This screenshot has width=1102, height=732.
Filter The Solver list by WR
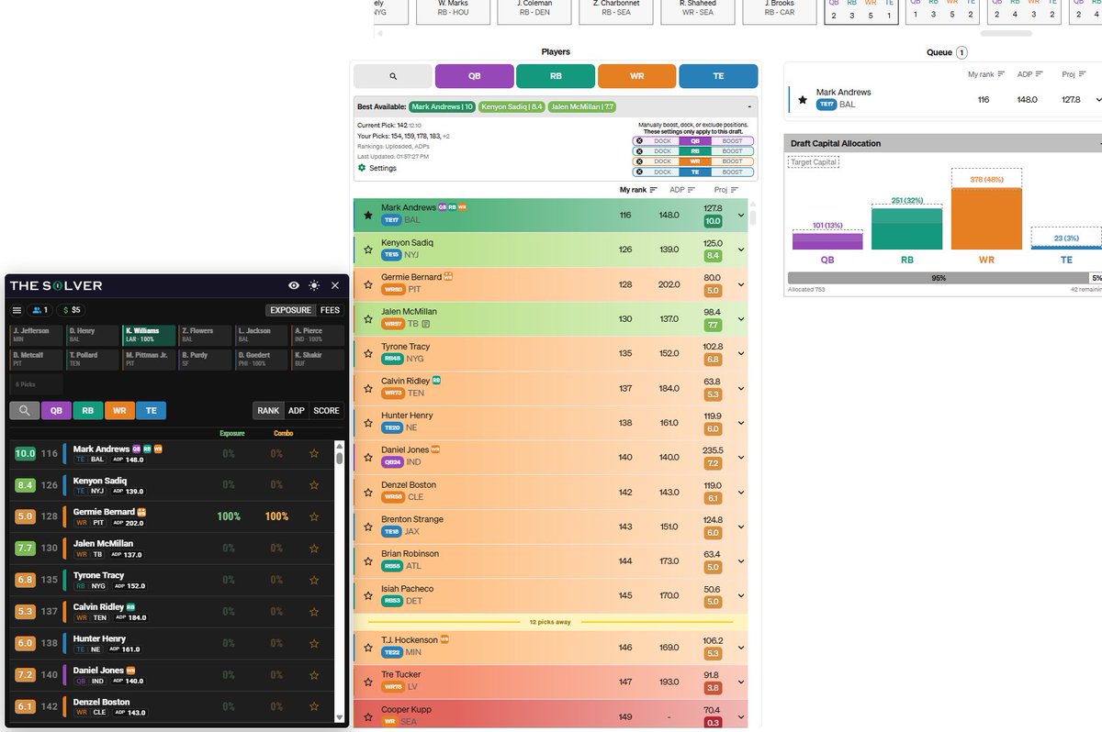[x=119, y=411]
